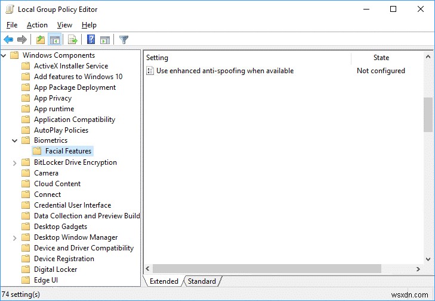This screenshot has height=301, width=435.
Task: Click the Back arrow toolbar icon
Action: [x=8, y=40]
